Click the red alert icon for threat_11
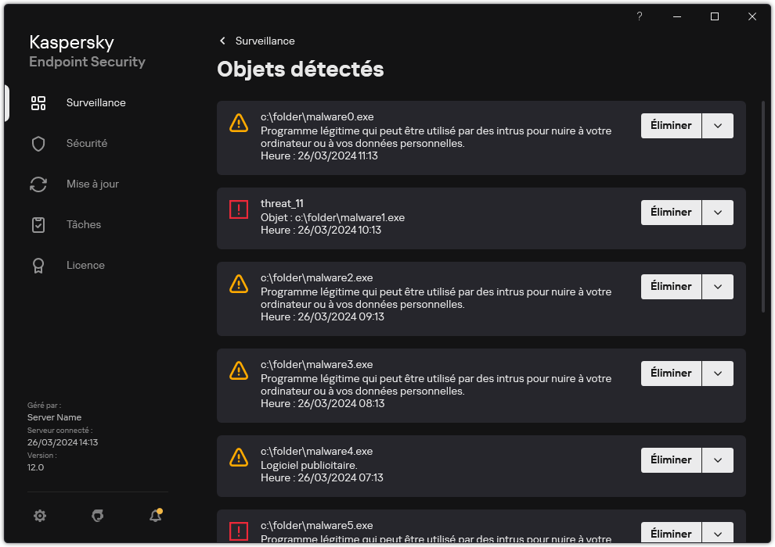 [x=238, y=209]
